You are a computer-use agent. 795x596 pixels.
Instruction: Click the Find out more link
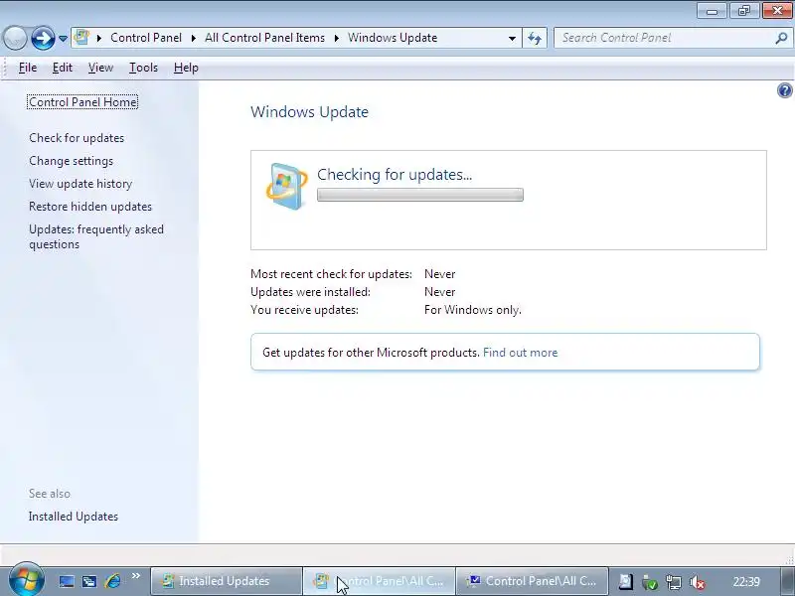pyautogui.click(x=520, y=353)
